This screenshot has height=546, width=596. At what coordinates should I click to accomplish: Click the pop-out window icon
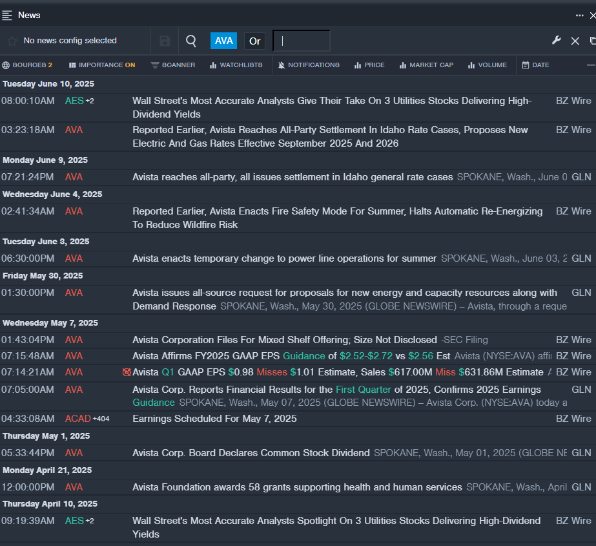593,40
